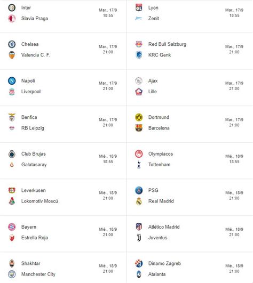
Task: Click the PSG team logo
Action: click(x=139, y=190)
